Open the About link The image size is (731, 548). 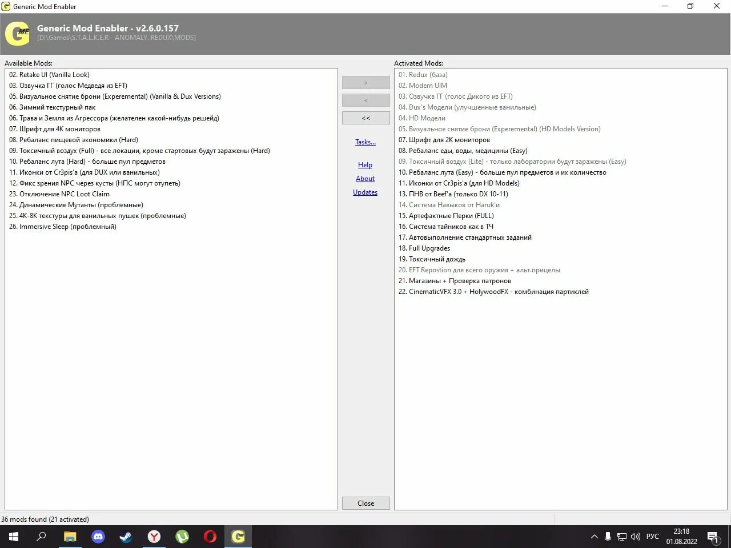365,179
